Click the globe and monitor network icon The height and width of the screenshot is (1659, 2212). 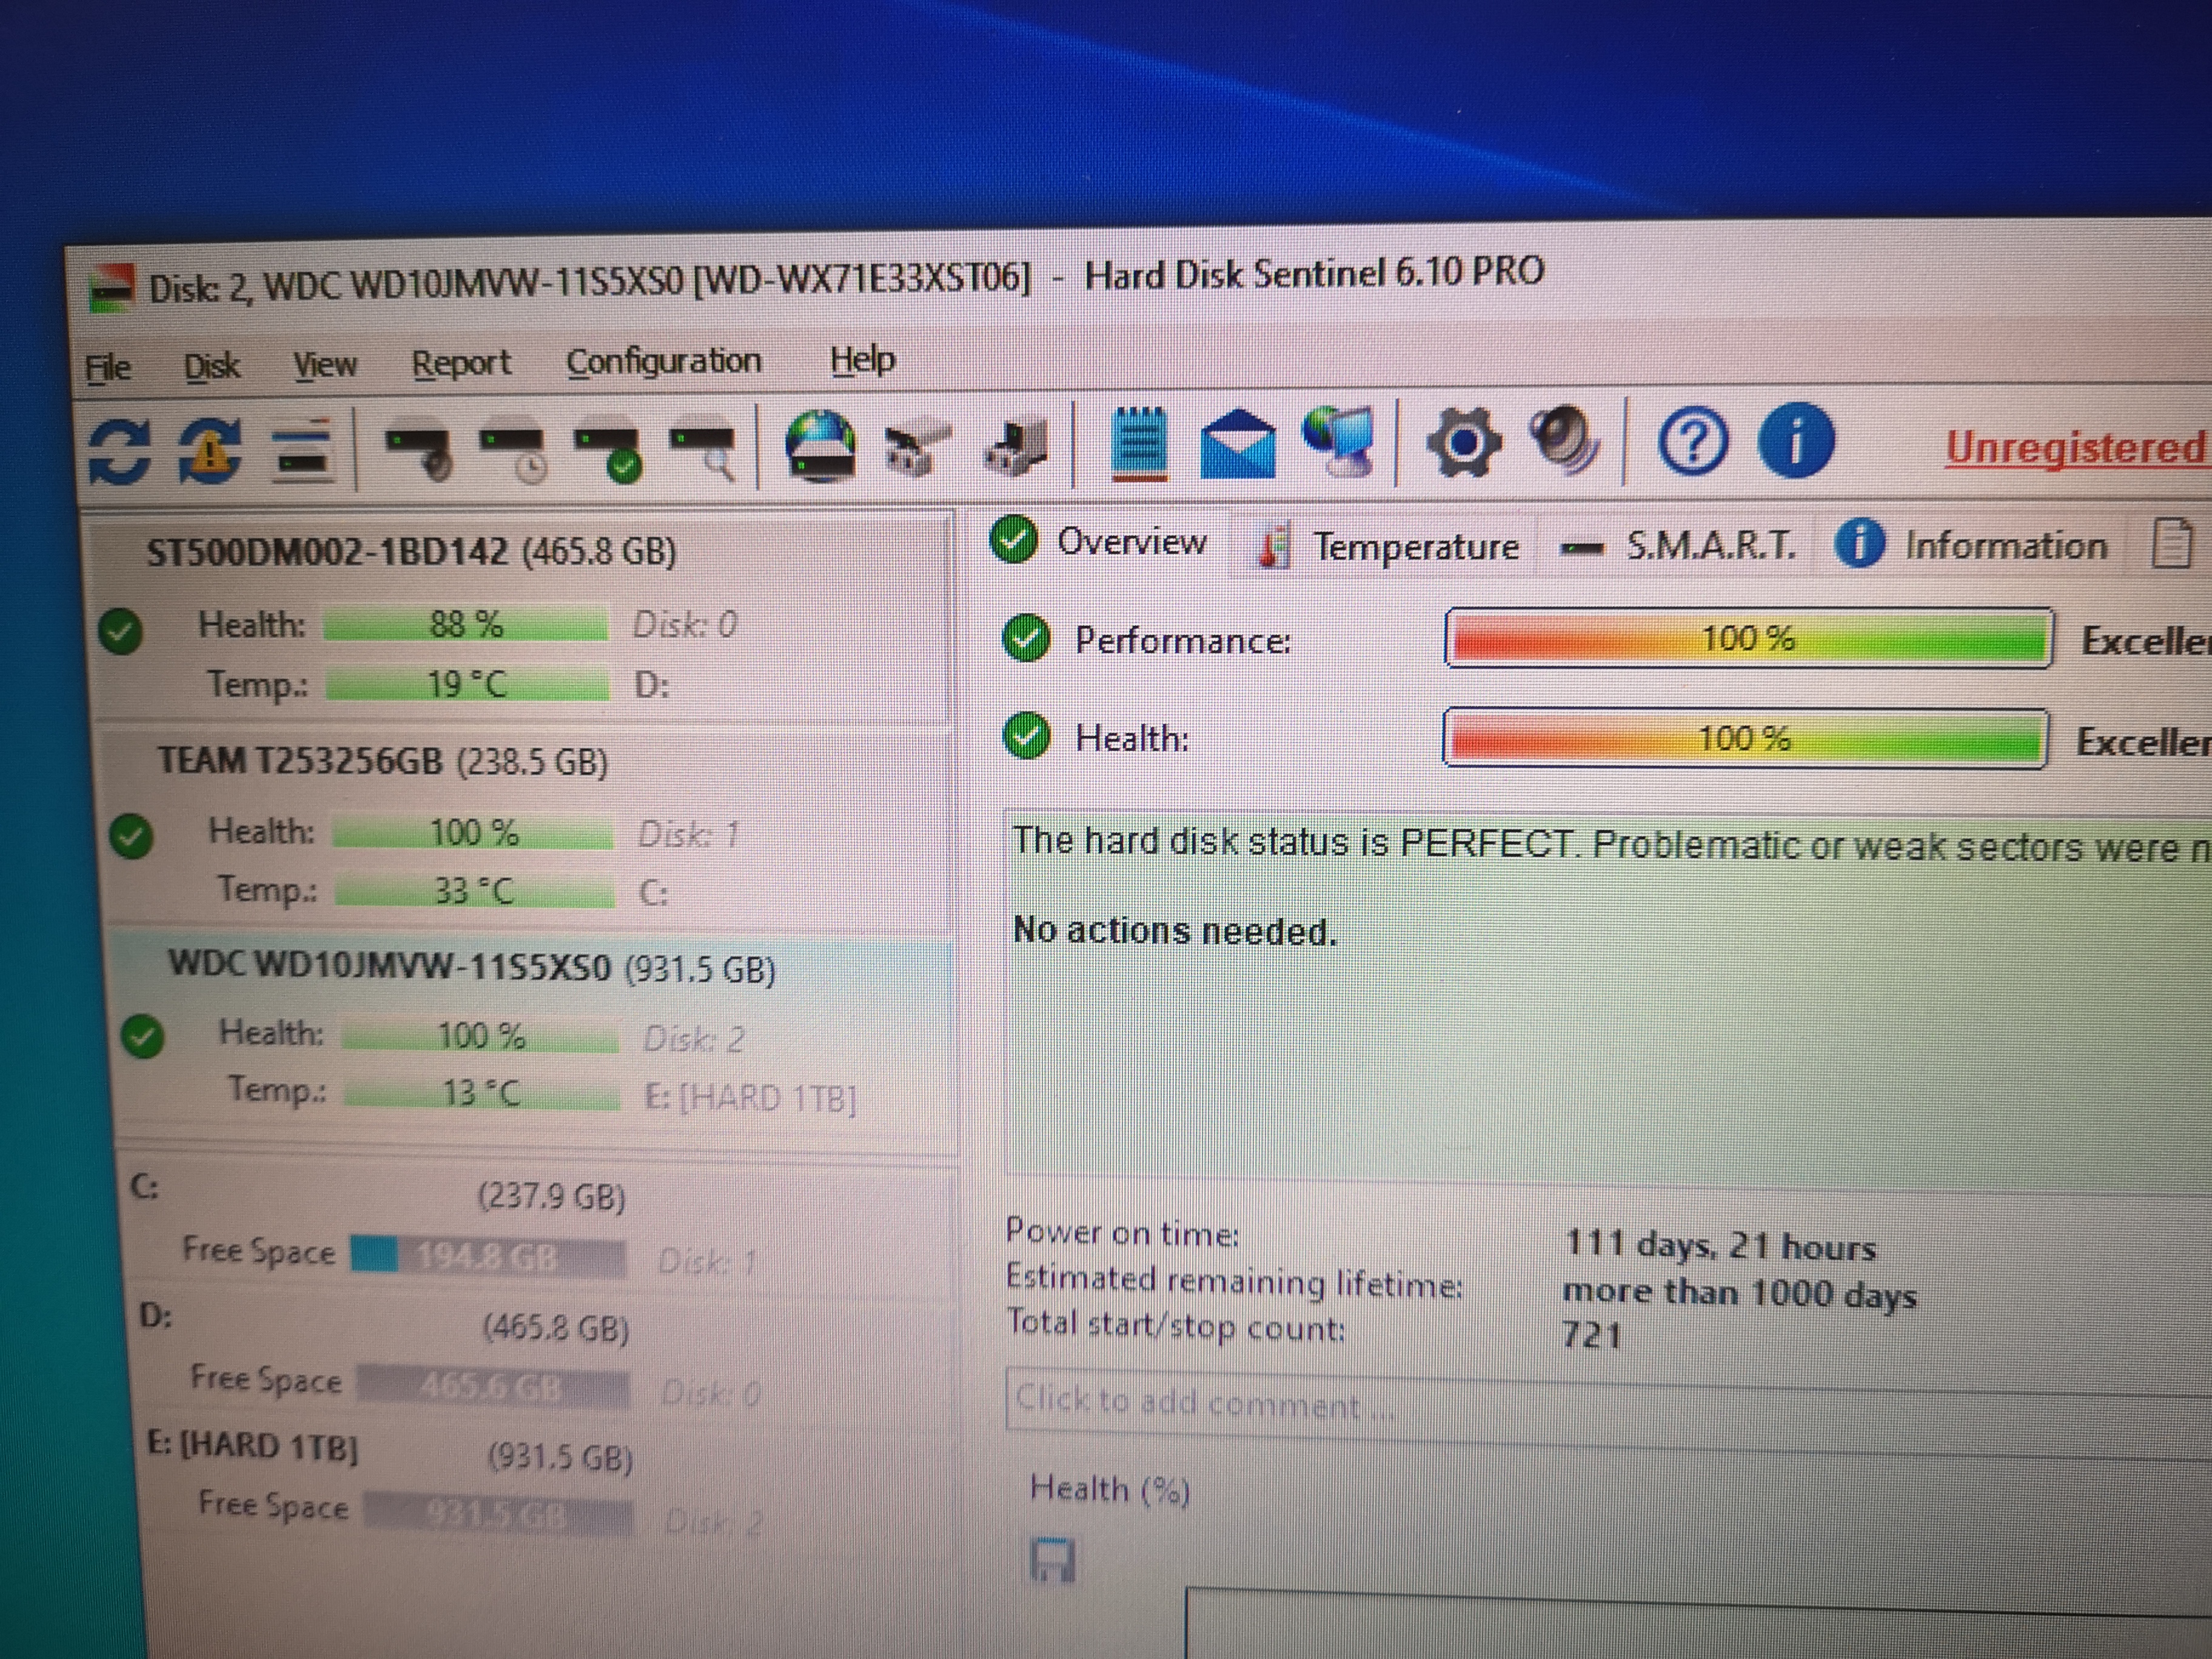pyautogui.click(x=1340, y=441)
